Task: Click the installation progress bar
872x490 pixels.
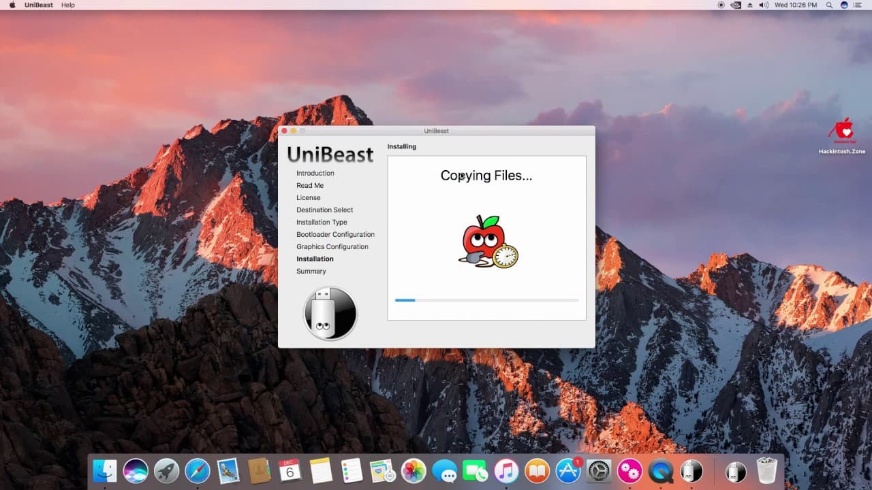Action: coord(486,300)
